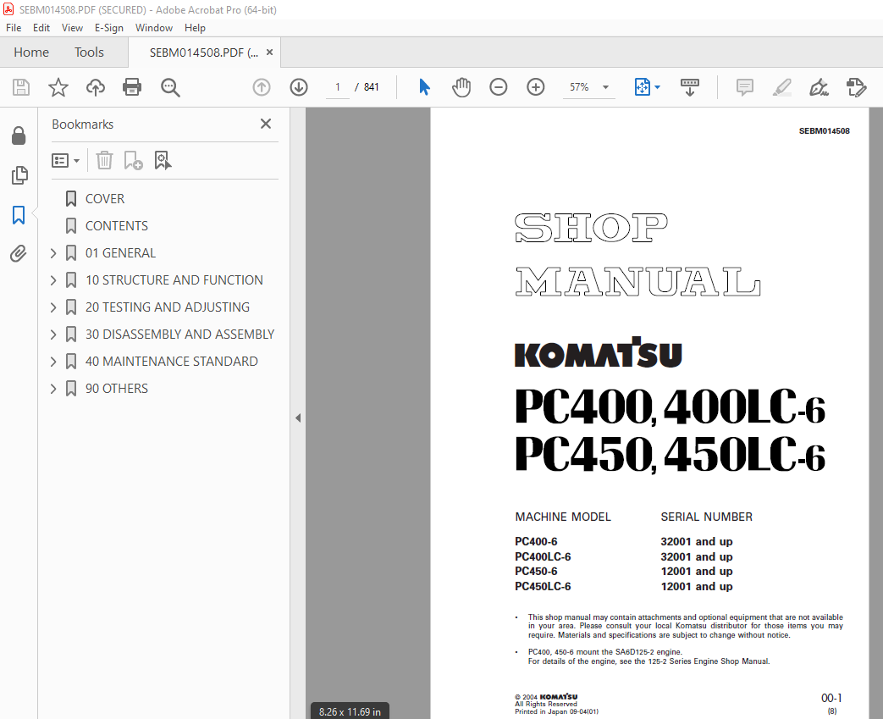Open the Edit menu
This screenshot has width=883, height=719.
pyautogui.click(x=41, y=28)
